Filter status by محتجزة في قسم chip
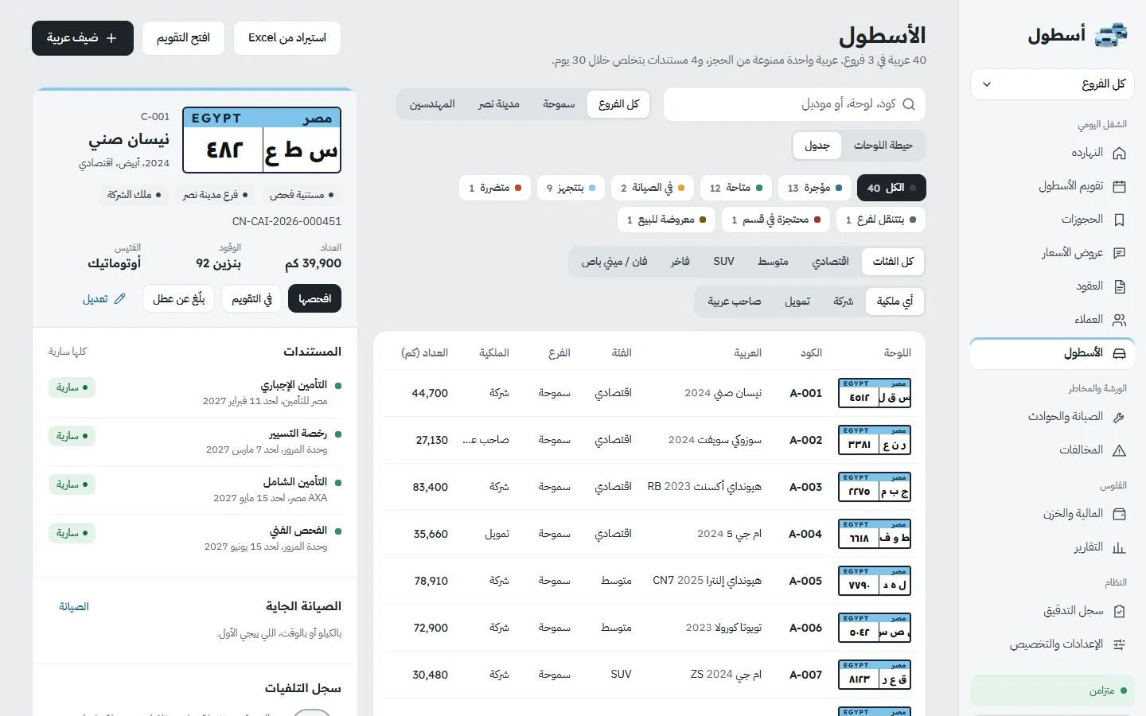The height and width of the screenshot is (716, 1146). coord(776,220)
